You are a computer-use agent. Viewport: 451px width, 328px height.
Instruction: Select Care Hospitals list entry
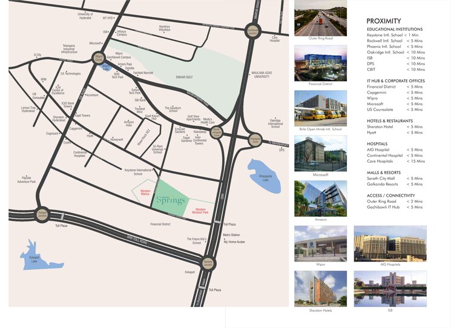(x=396, y=161)
